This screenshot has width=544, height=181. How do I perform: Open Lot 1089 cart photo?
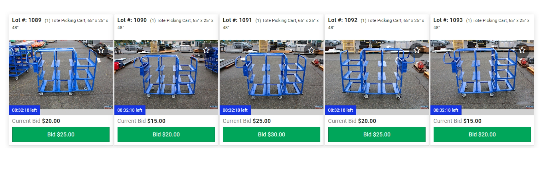[61, 75]
